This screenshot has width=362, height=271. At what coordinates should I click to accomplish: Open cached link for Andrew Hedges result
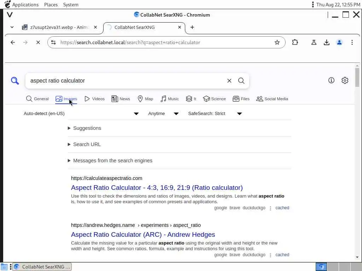click(x=282, y=255)
